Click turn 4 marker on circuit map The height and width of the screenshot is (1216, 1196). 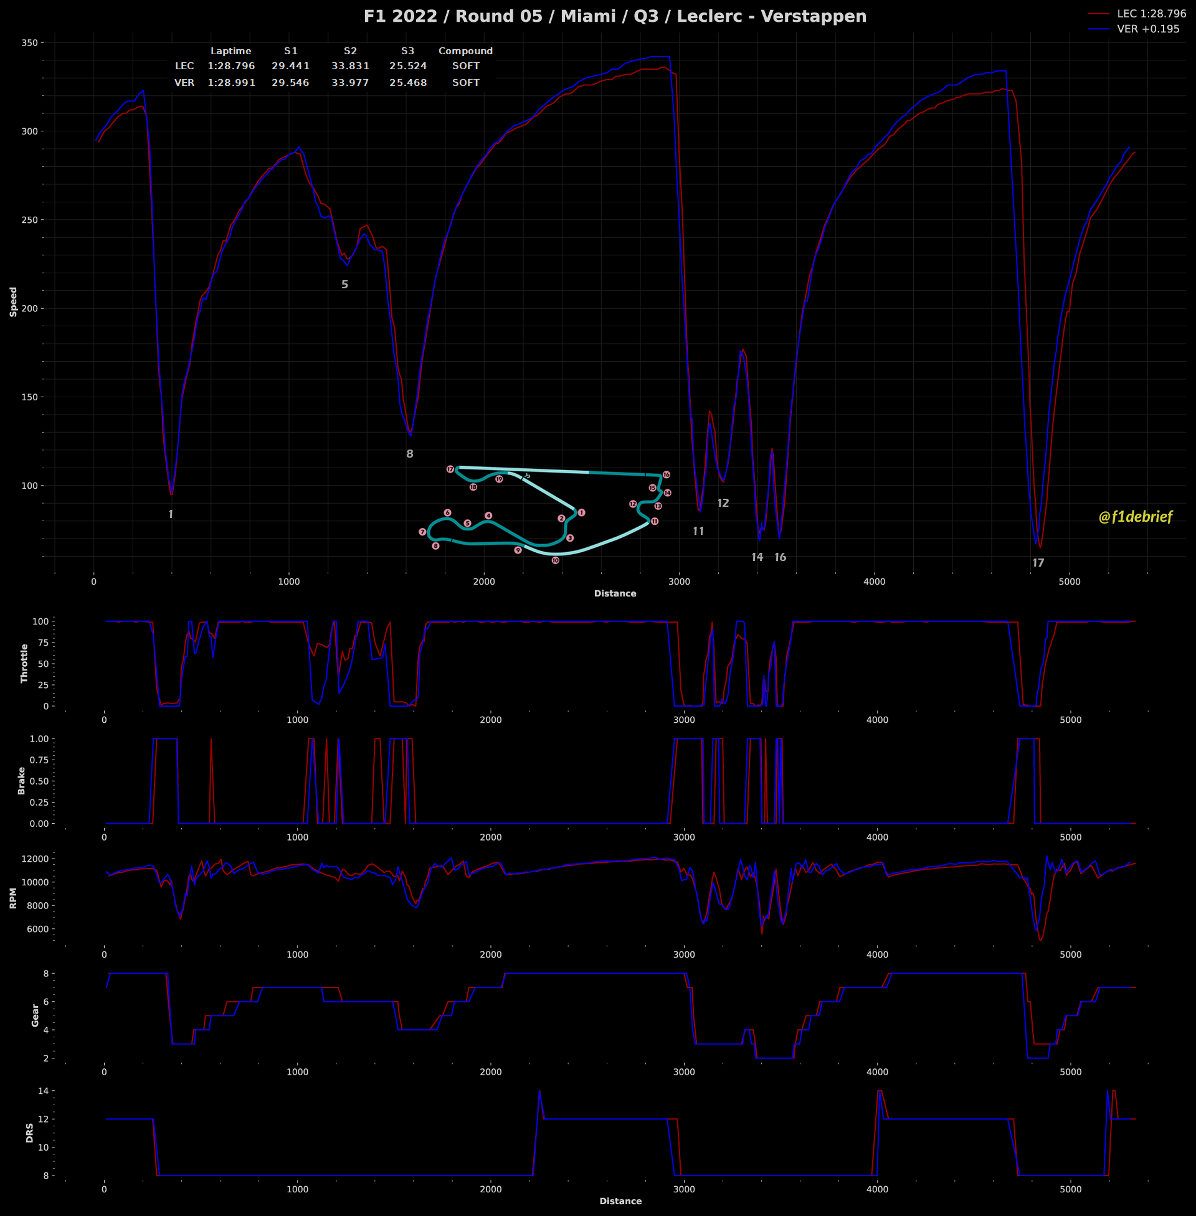[488, 516]
